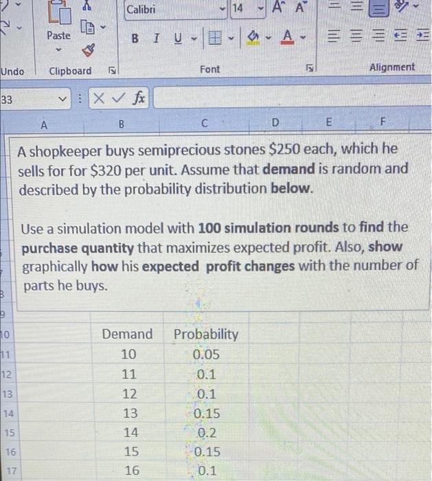Select Middle Align icon
Viewport: 432px width, 481px height.
[x=356, y=5]
